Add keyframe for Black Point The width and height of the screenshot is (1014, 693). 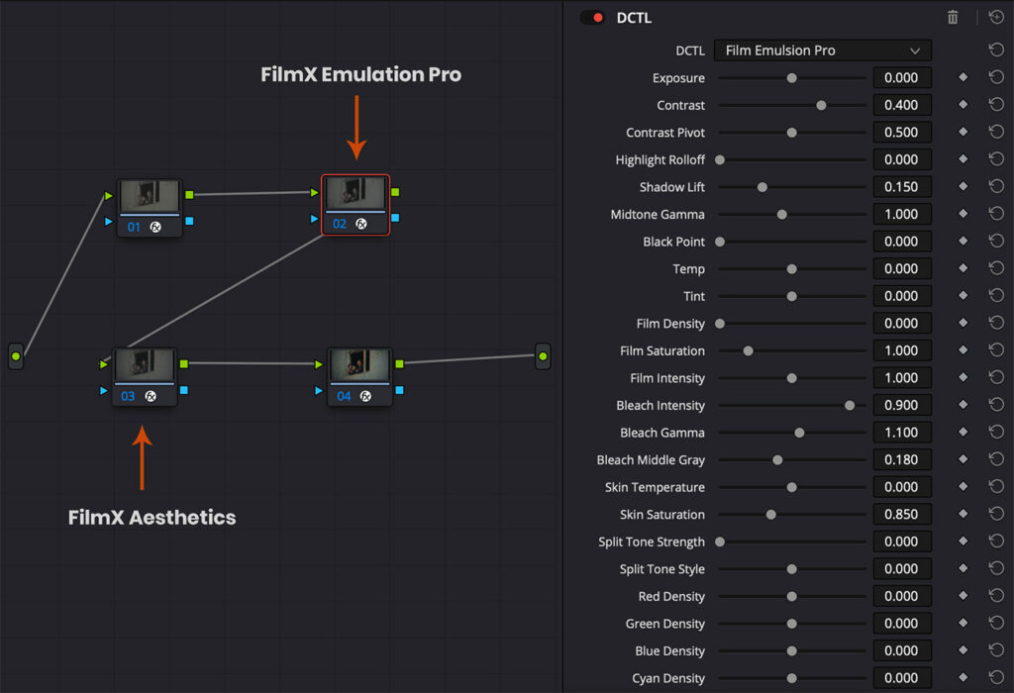pyautogui.click(x=963, y=241)
